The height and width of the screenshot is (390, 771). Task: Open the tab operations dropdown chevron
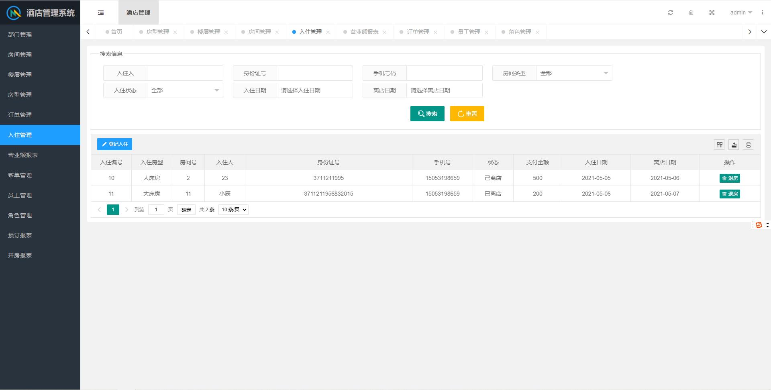tap(764, 32)
